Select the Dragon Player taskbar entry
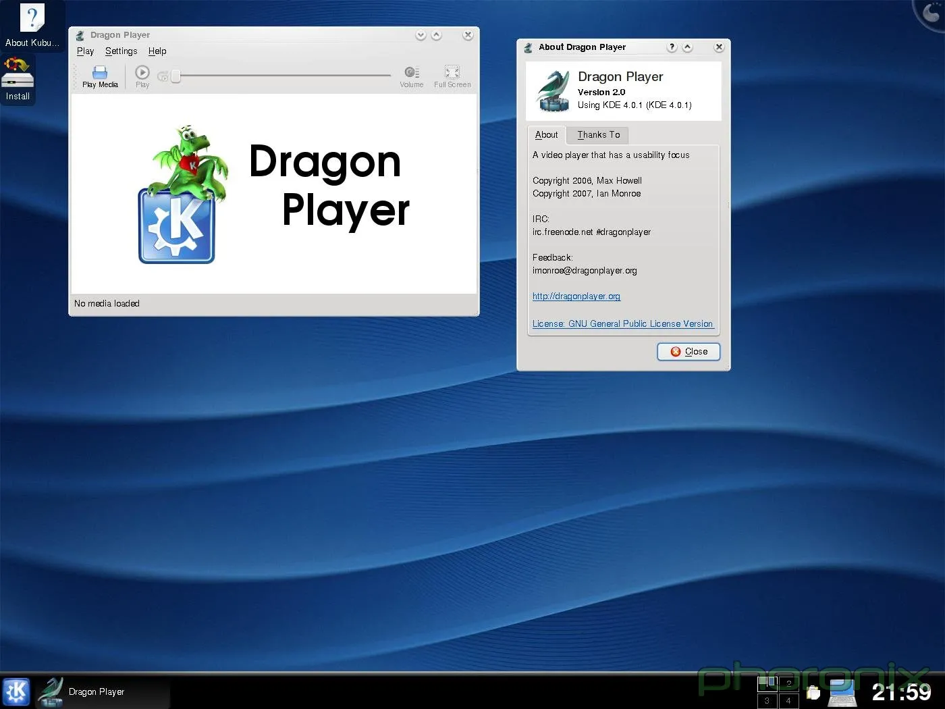This screenshot has width=945, height=709. pos(101,692)
